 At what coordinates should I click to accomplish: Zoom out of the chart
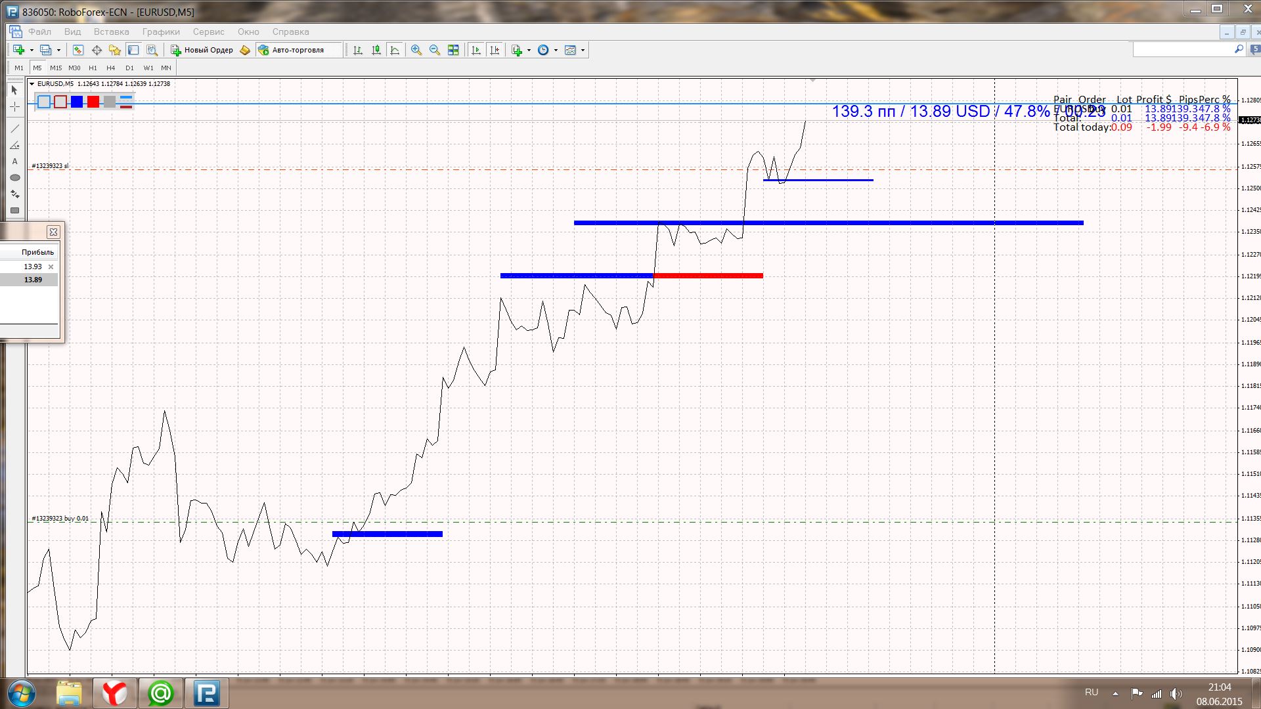click(435, 50)
